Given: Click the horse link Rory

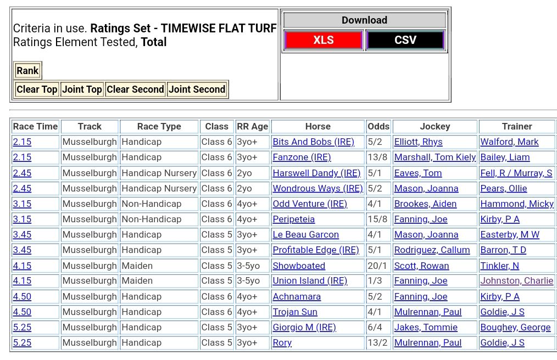Looking at the screenshot, I should point(282,343).
